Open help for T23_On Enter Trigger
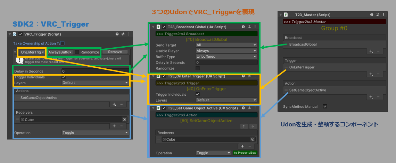 pos(243,76)
